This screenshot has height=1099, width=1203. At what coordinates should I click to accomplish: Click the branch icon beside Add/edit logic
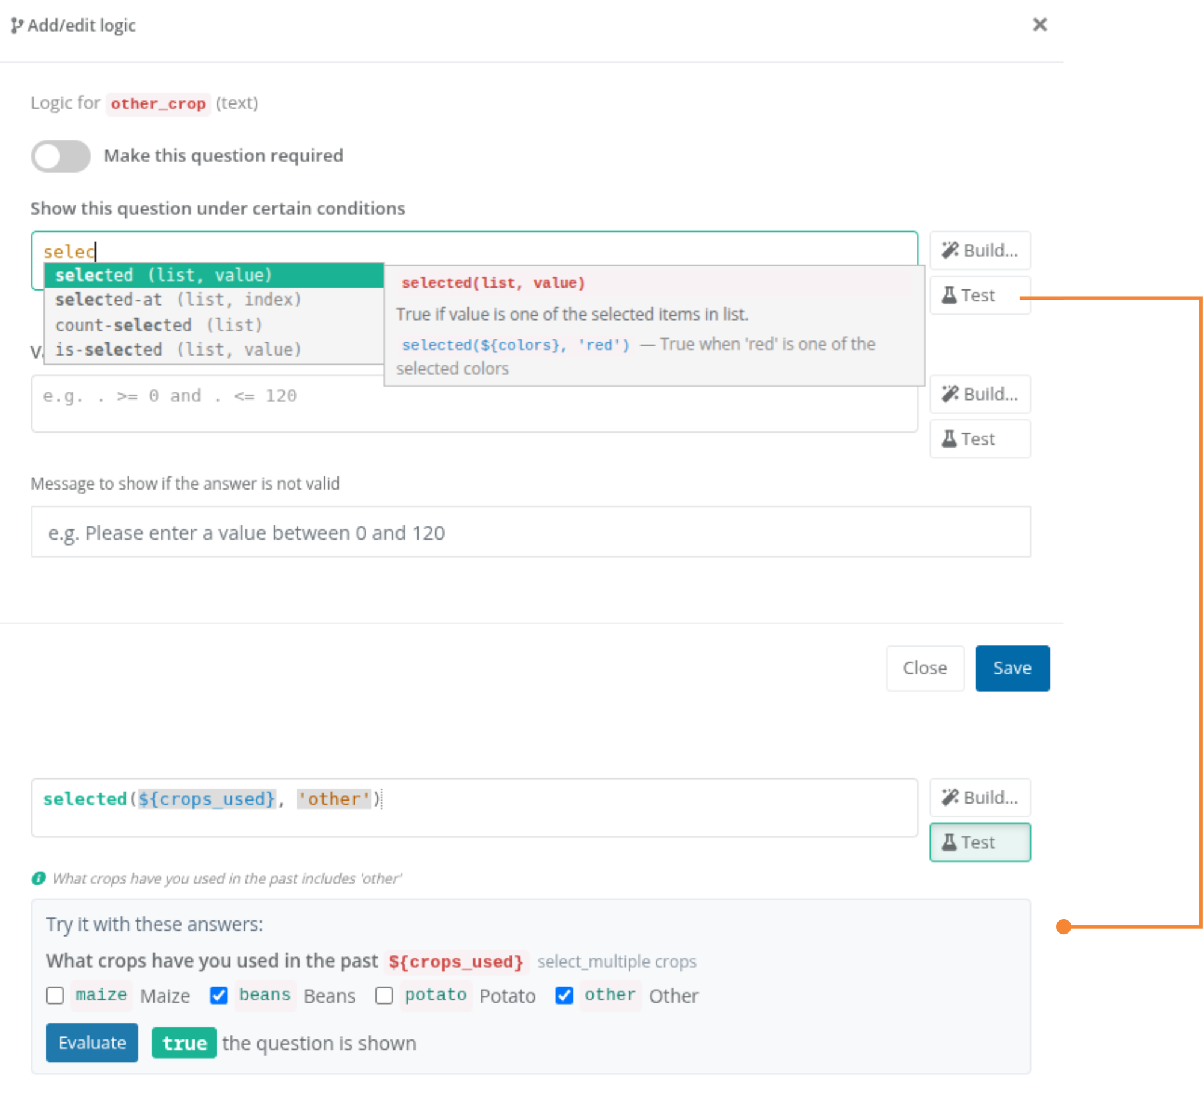pyautogui.click(x=17, y=26)
